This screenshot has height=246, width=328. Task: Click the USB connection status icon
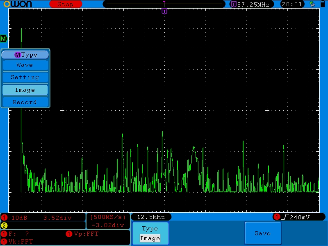click(x=312, y=4)
